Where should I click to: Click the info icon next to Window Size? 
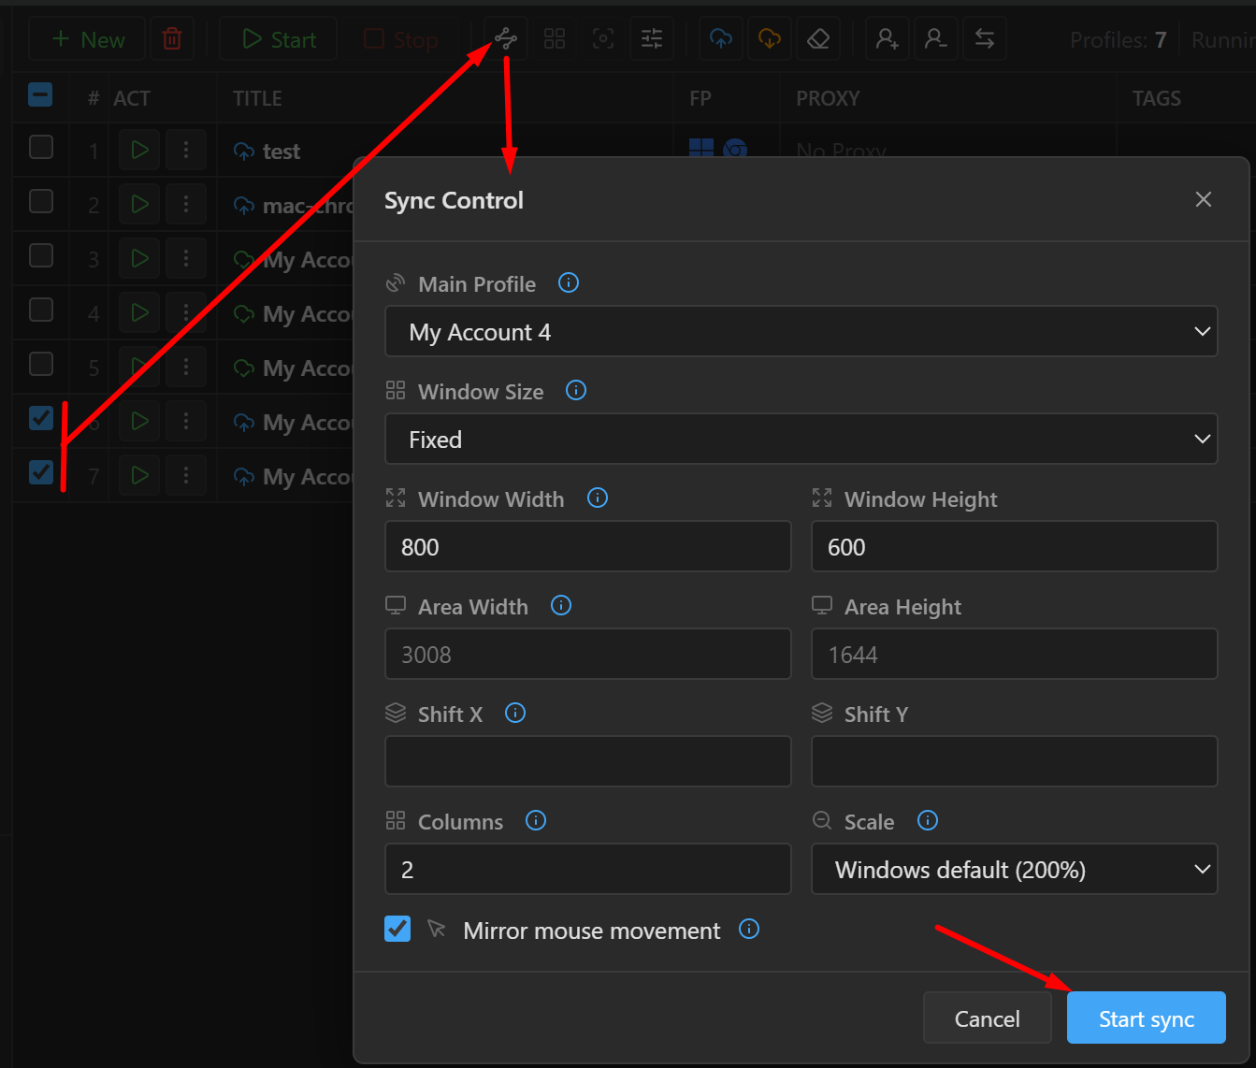(576, 390)
